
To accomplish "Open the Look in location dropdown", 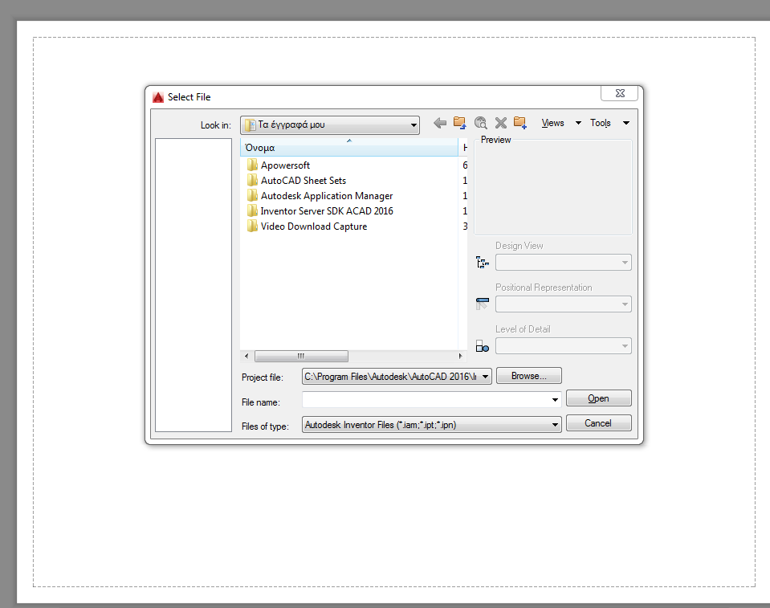I will click(329, 124).
